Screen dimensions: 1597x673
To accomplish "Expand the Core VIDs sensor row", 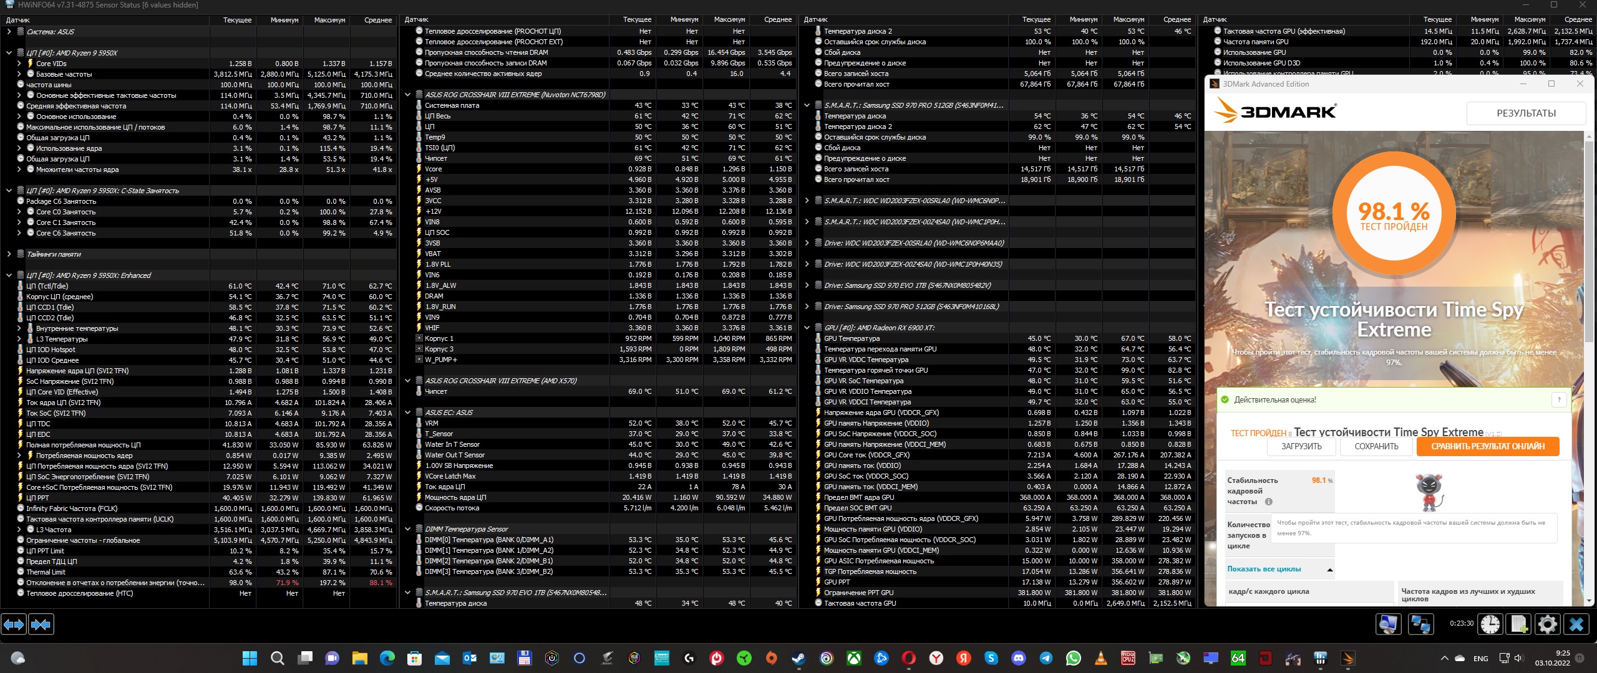I will point(19,64).
